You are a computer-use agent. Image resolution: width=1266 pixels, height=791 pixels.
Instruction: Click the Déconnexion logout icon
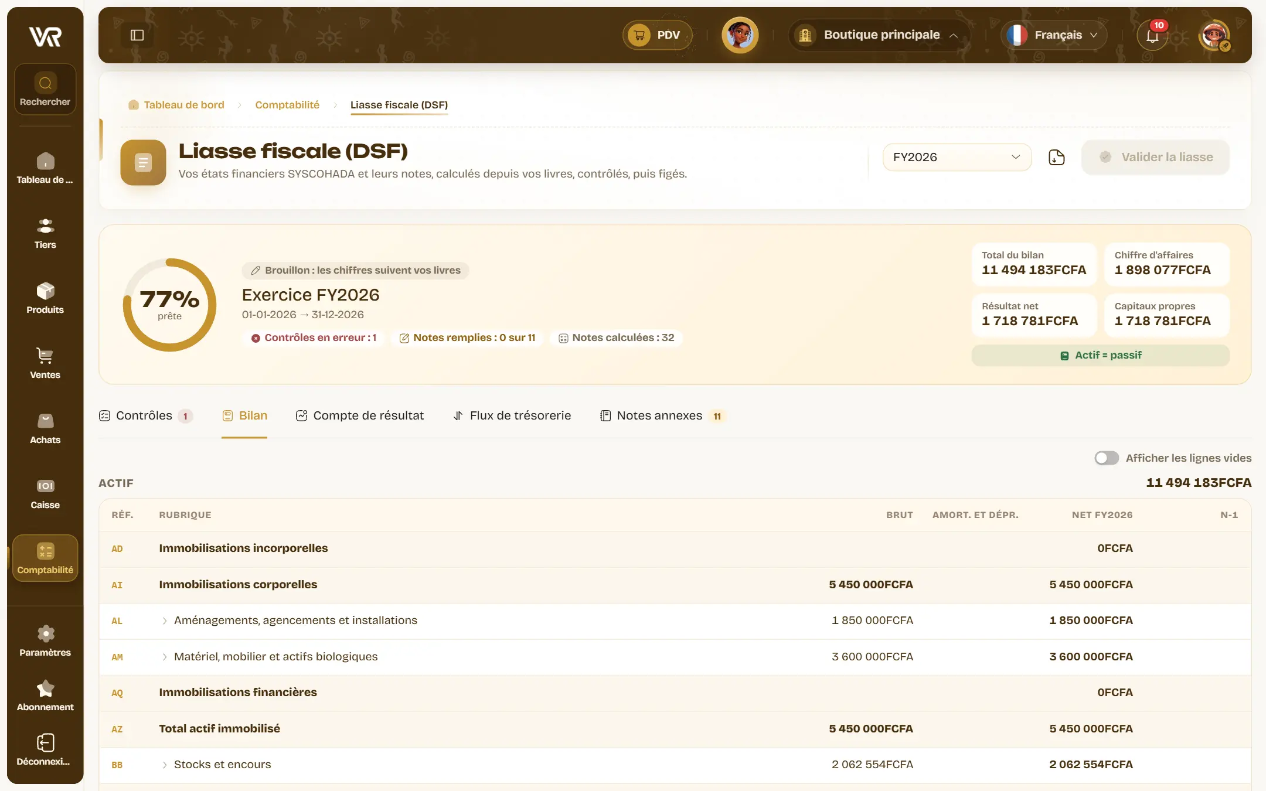pyautogui.click(x=45, y=743)
